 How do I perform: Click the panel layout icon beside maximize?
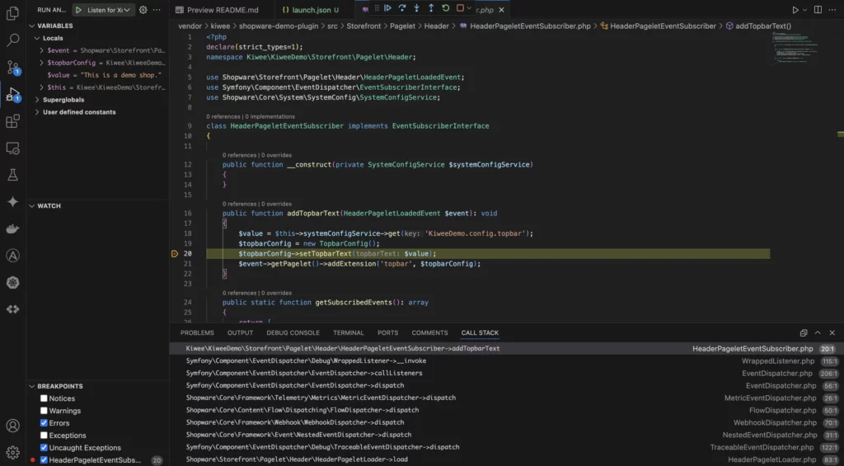point(804,333)
